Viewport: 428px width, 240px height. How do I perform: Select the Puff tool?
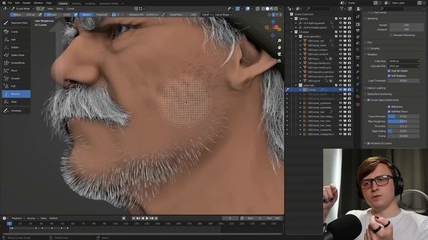tap(16, 86)
